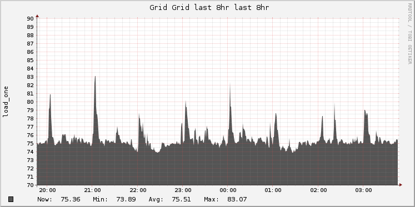The image size is (415, 207).
Task: Select the 01:00 time axis label
Action: tap(273, 190)
